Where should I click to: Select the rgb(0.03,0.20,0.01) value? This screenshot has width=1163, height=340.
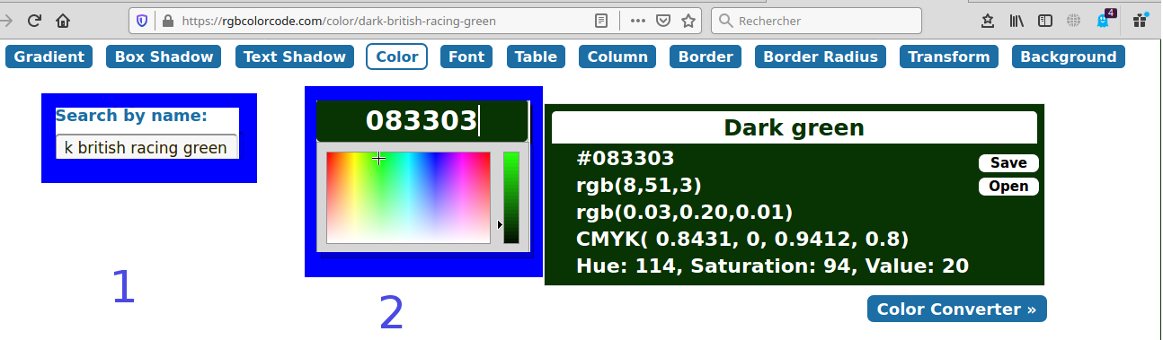click(684, 213)
